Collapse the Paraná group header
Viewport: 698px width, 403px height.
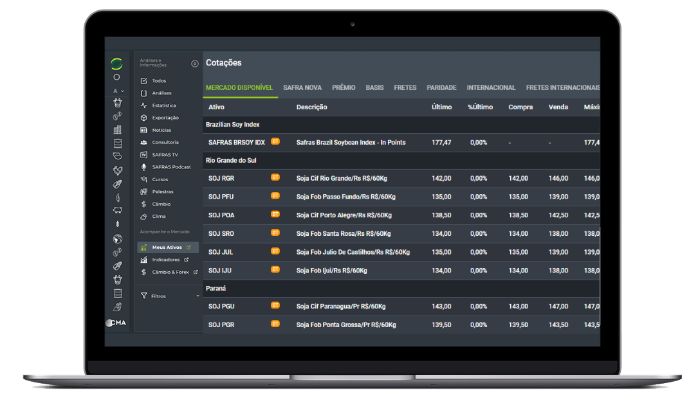[x=215, y=288]
